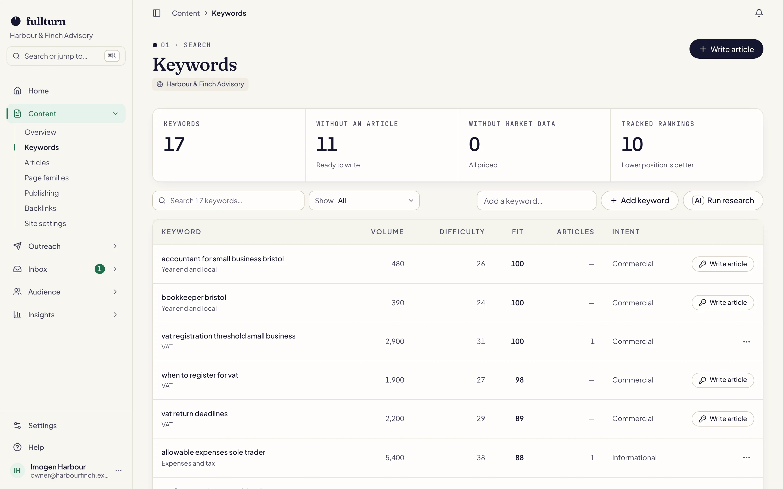
Task: Open Site settings in sidebar
Action: 45,224
